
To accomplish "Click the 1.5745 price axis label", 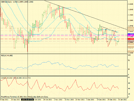I will (130, 26).
